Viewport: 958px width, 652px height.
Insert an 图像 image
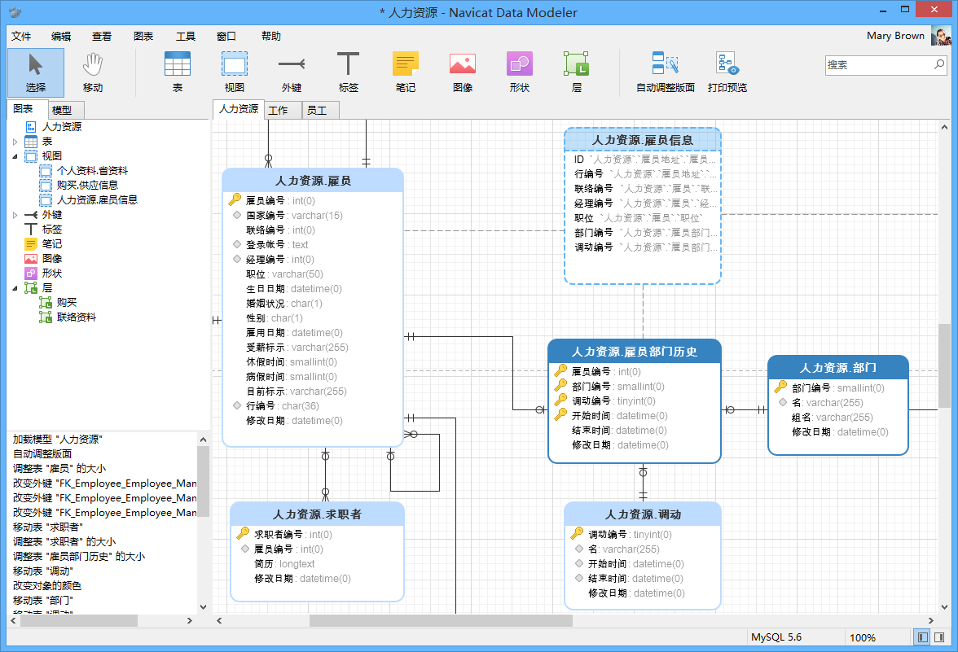point(463,72)
